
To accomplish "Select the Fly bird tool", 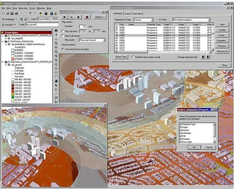I will click(x=56, y=39).
